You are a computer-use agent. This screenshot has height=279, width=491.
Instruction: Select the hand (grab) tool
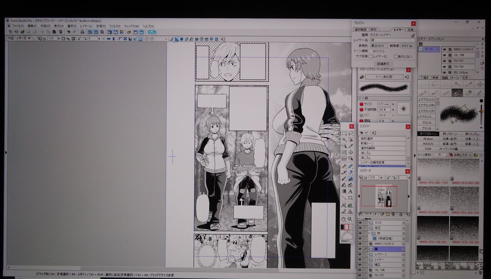point(344,219)
